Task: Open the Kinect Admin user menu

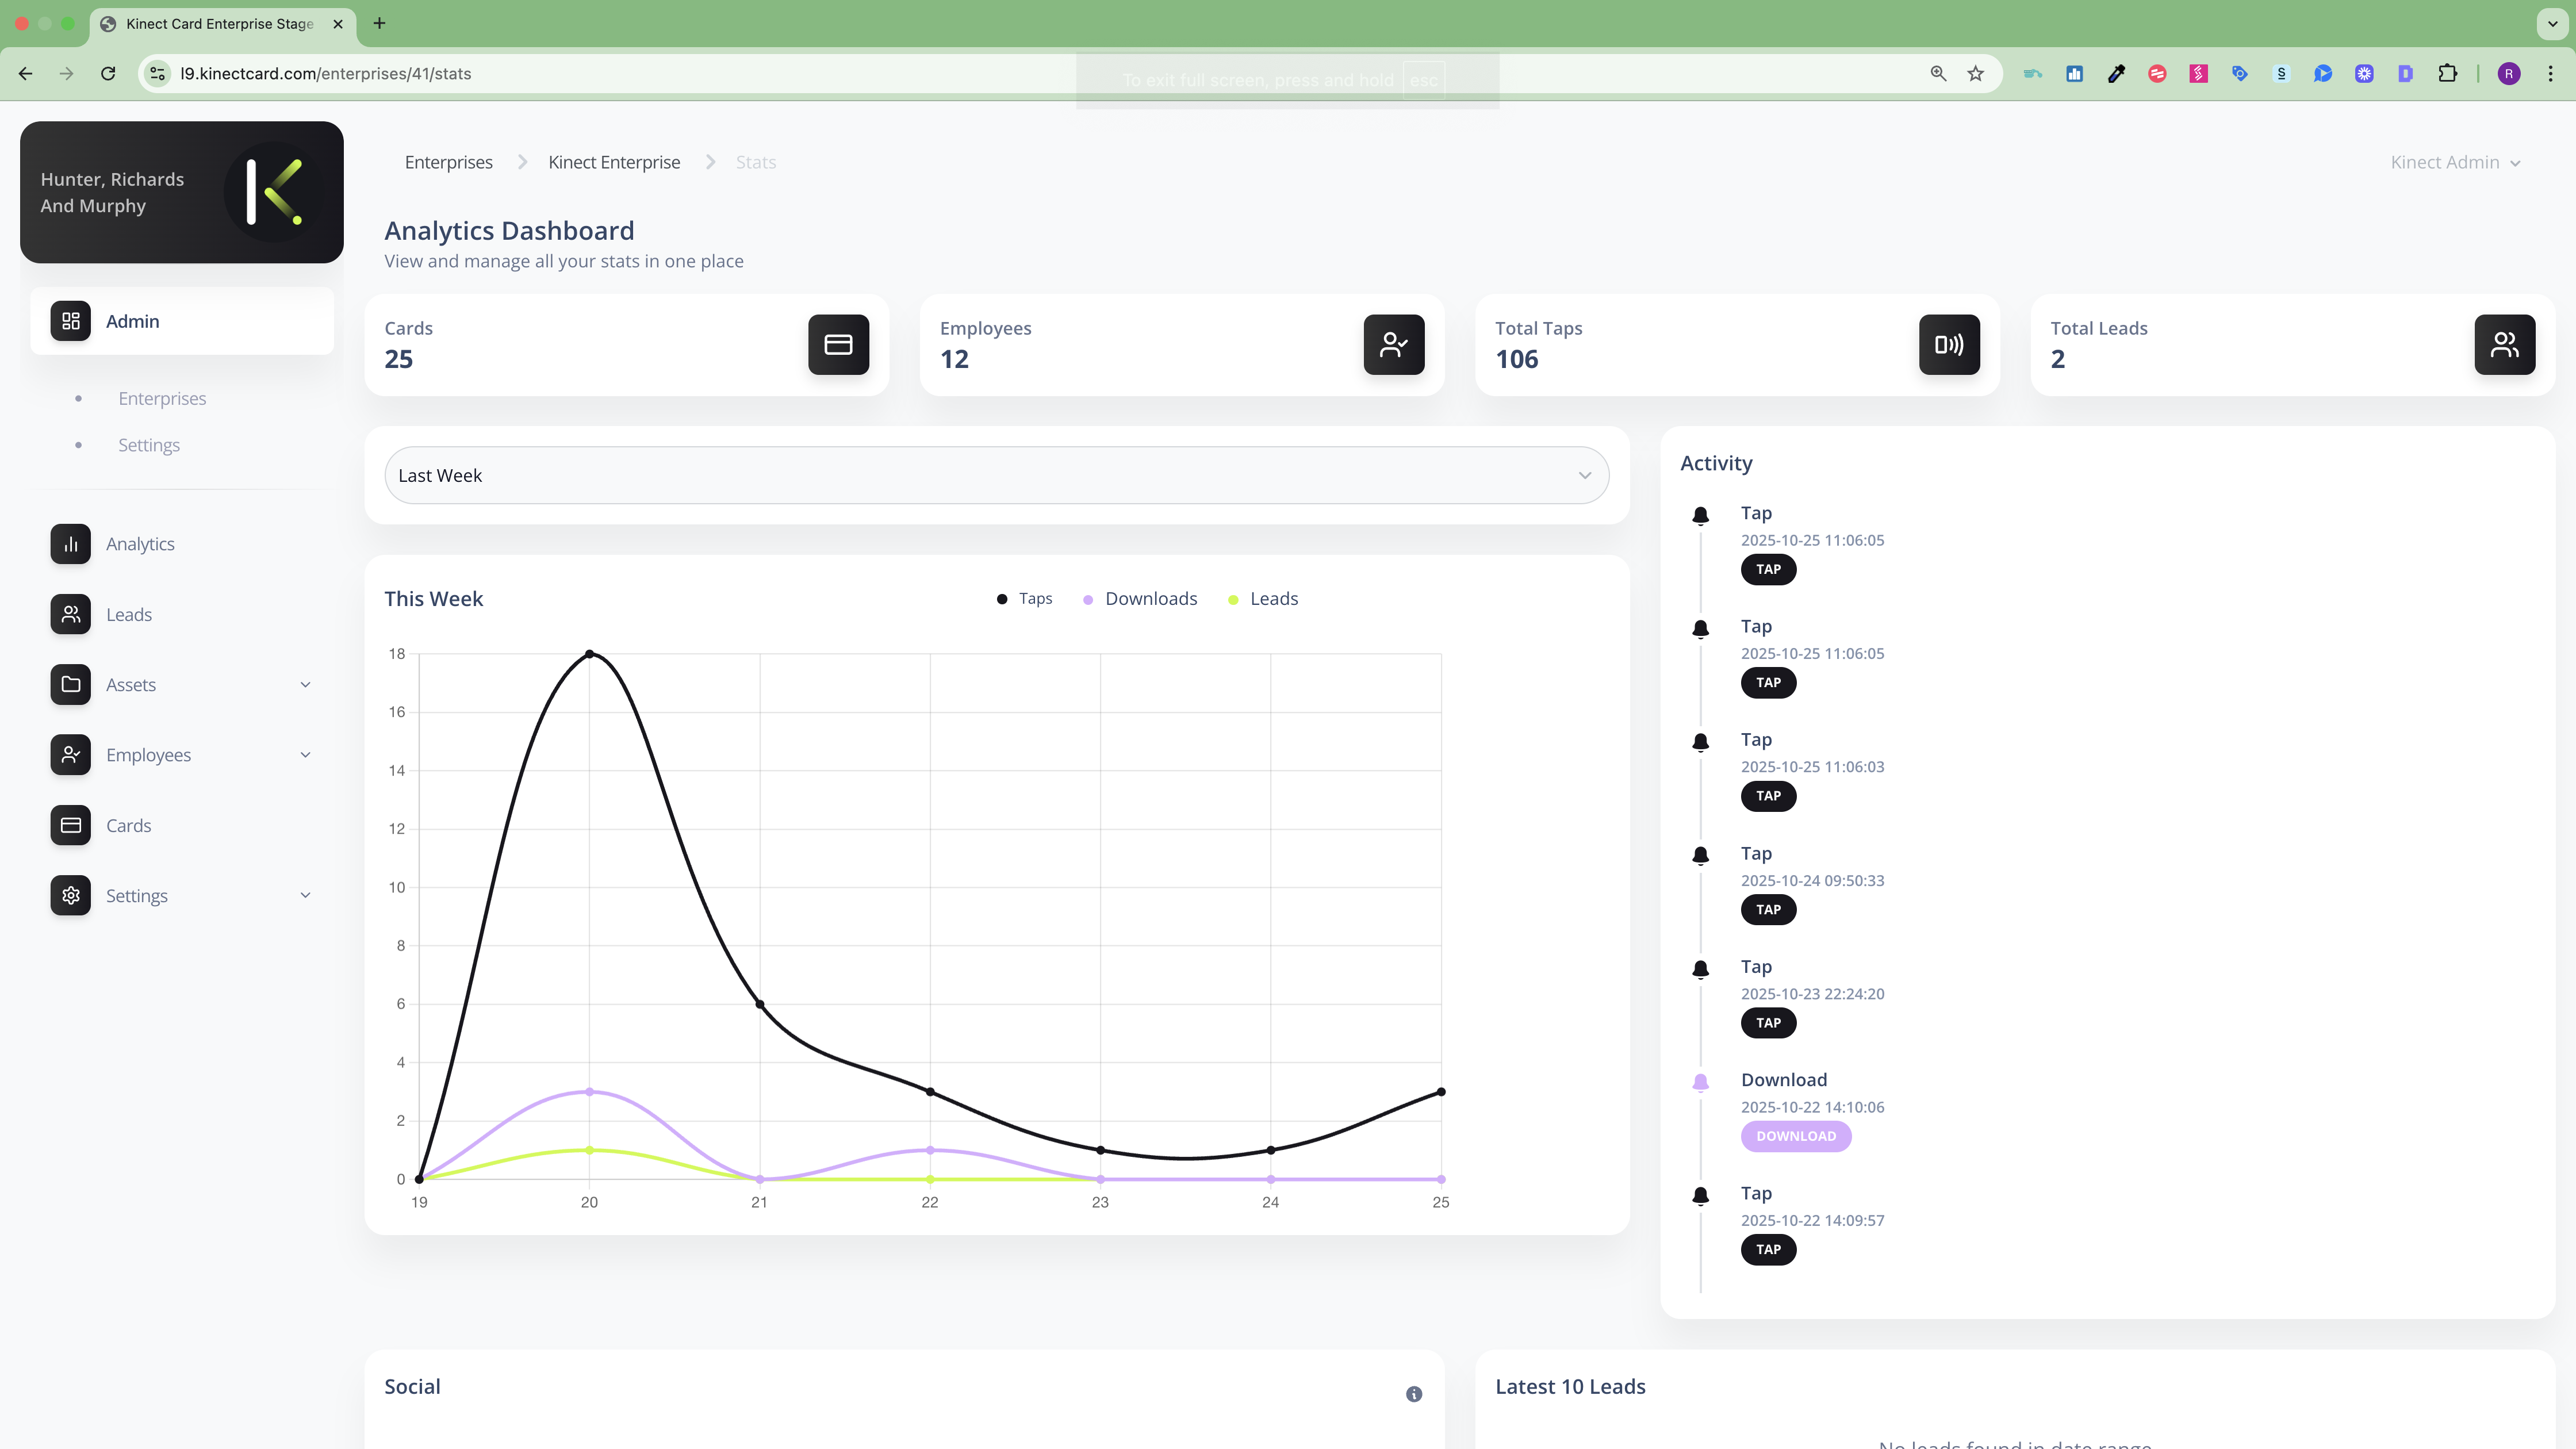Action: (2454, 163)
